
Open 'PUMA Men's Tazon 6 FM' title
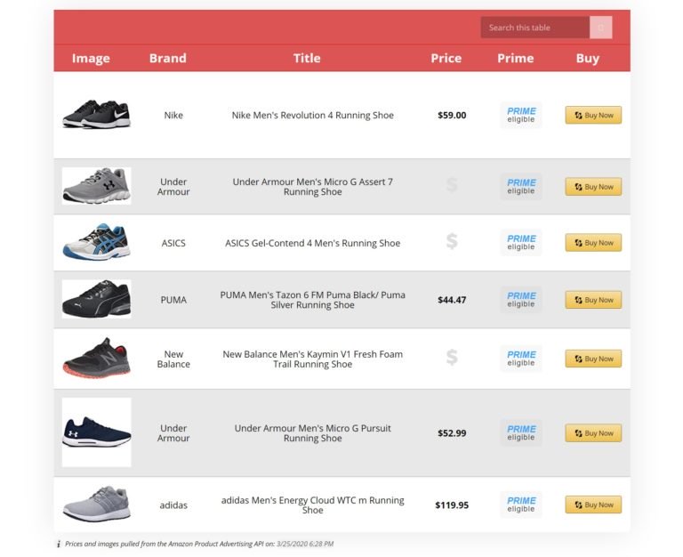click(x=313, y=300)
